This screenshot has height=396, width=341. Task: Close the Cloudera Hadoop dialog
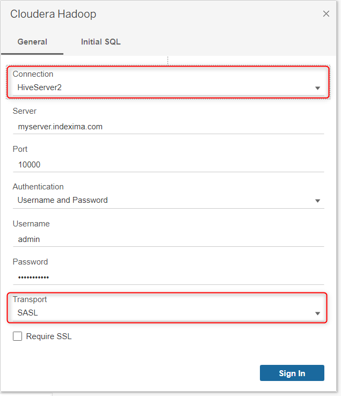coord(326,13)
